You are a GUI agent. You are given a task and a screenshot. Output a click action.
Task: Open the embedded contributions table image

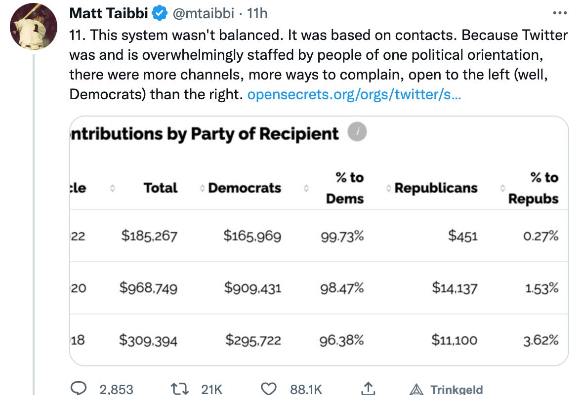click(319, 241)
